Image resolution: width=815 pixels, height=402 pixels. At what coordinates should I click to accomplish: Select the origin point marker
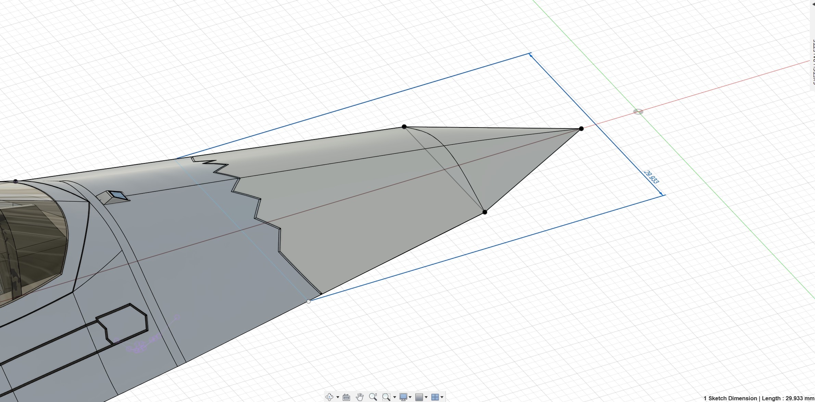pyautogui.click(x=638, y=112)
